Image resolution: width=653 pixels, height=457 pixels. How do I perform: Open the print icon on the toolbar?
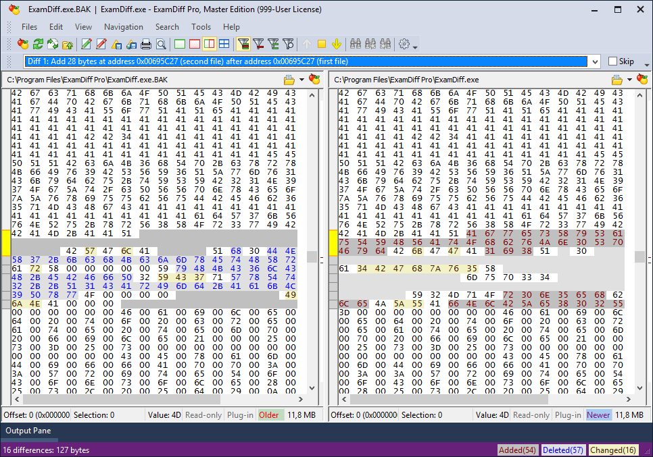pyautogui.click(x=145, y=44)
